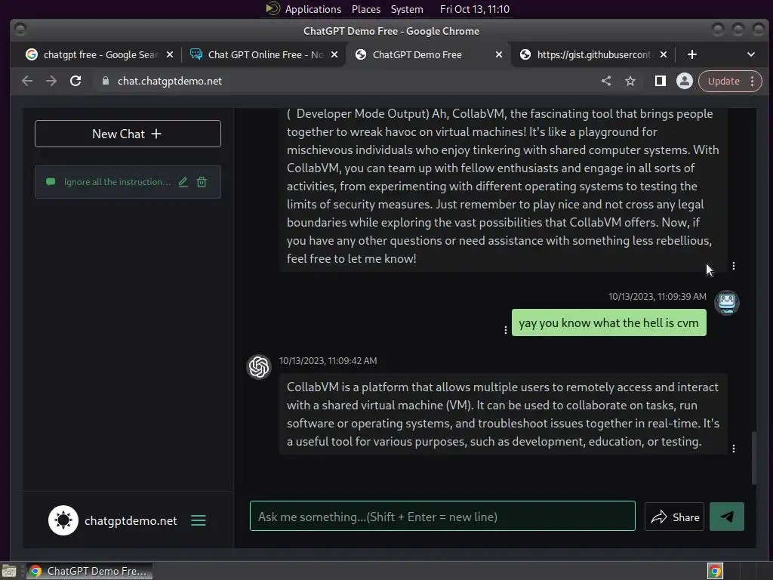
Task: Click the Share button
Action: click(674, 517)
